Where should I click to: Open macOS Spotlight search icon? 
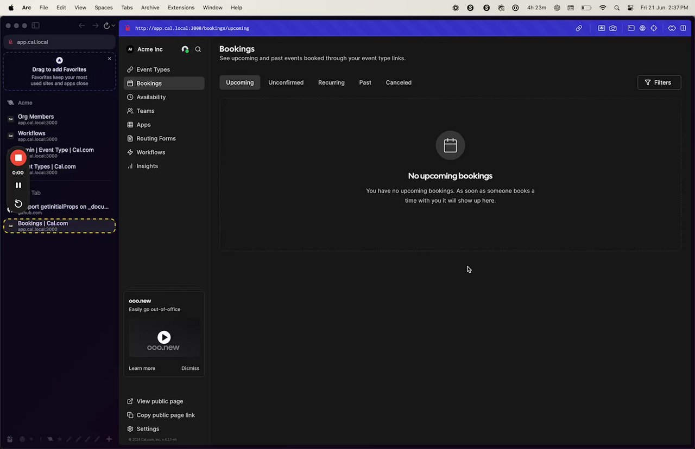(x=617, y=8)
